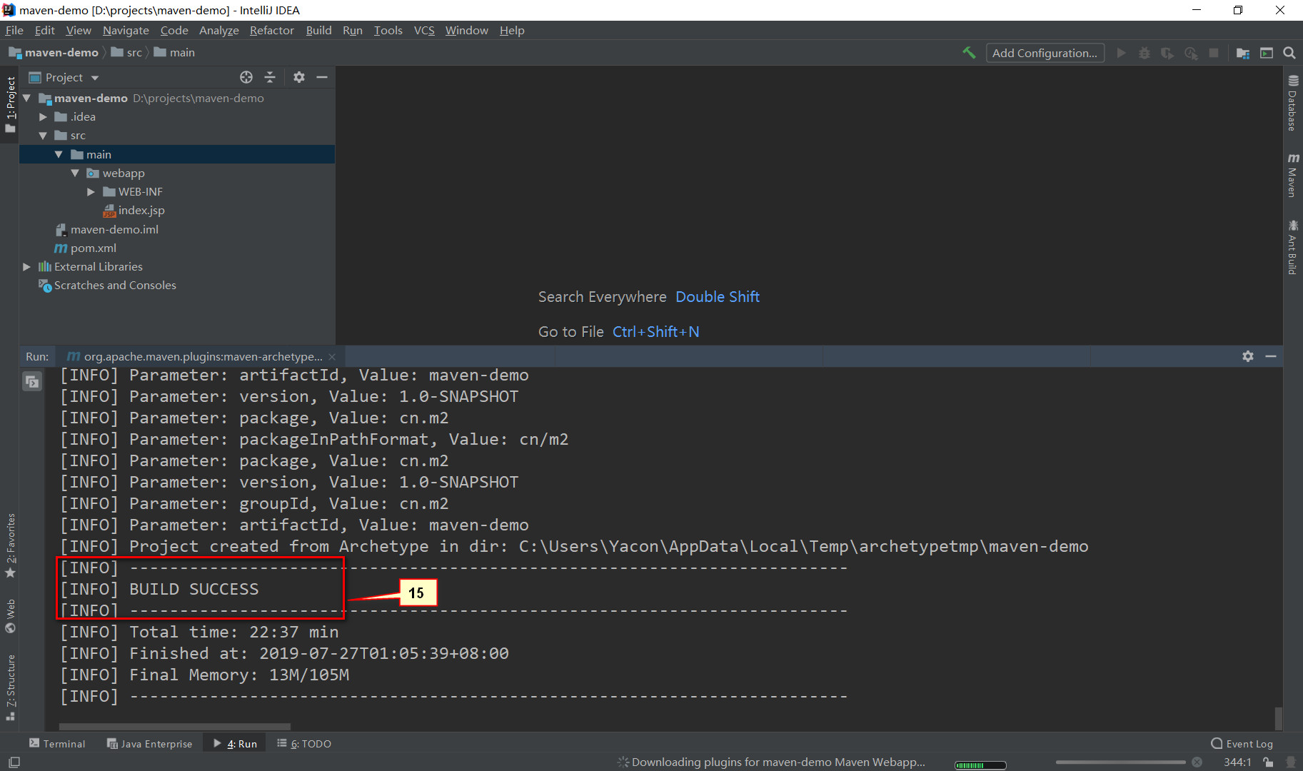Viewport: 1303px width, 771px height.
Task: Open the Terminal tool window
Action: (57, 743)
